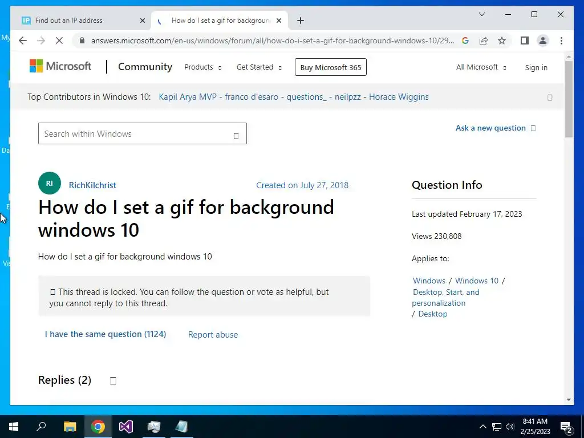Click Sign in
Image resolution: width=584 pixels, height=438 pixels.
click(536, 67)
